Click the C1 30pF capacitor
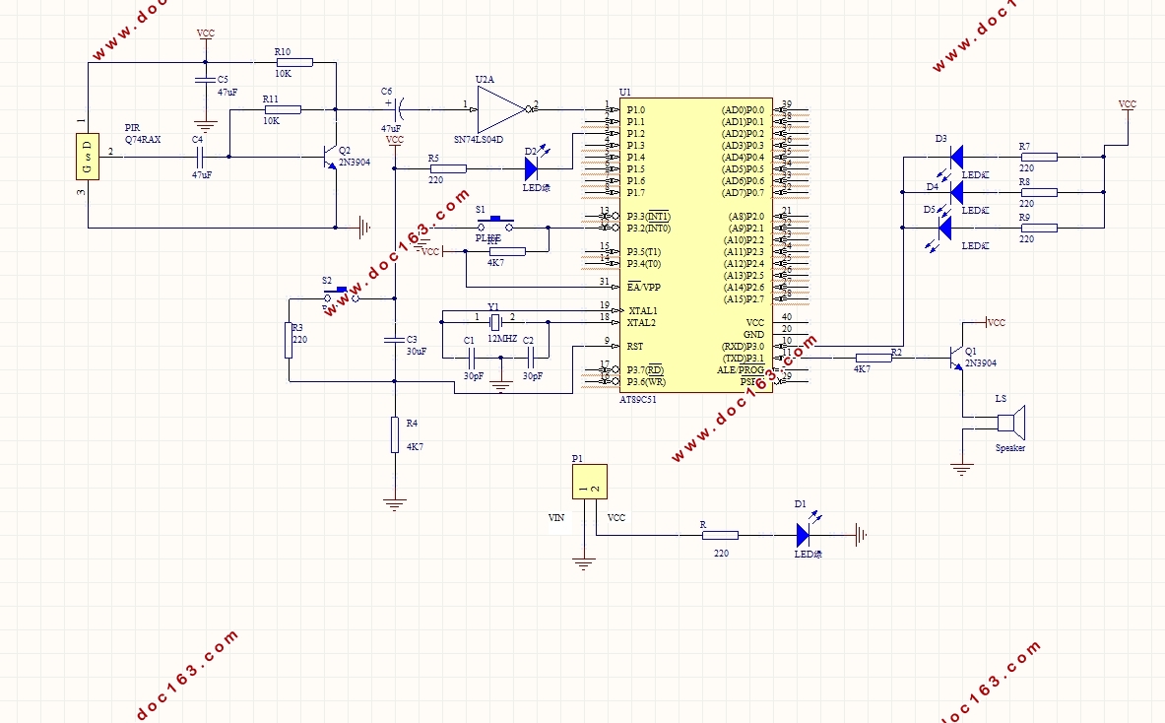Viewport: 1165px width, 723px height. pyautogui.click(x=471, y=359)
